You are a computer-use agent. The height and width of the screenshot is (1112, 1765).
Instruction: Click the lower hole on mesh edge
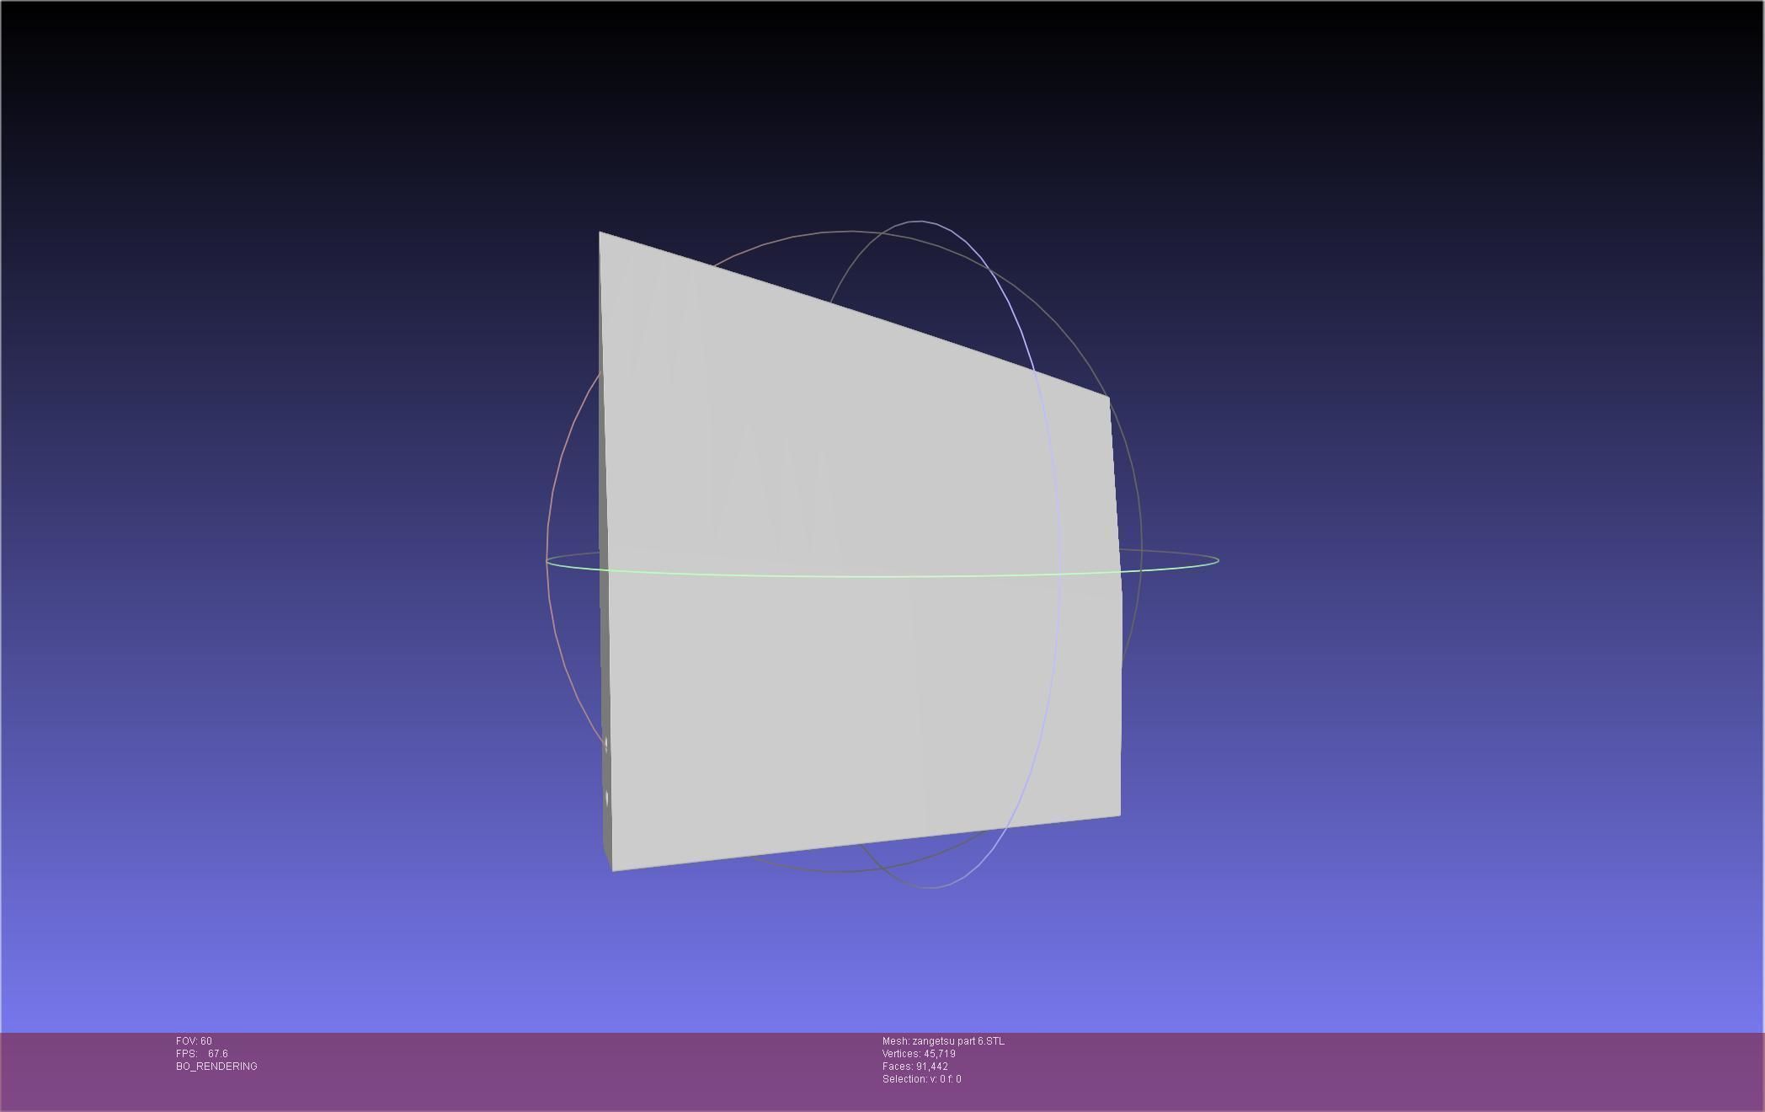(x=607, y=798)
